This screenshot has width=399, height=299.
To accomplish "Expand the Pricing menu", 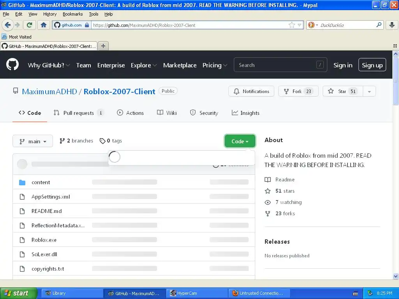I will point(215,65).
